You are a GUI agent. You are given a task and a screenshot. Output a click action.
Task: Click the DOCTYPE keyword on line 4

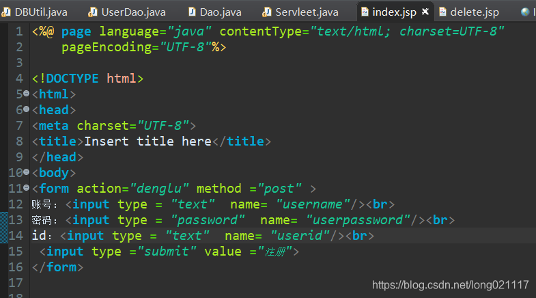click(x=72, y=79)
